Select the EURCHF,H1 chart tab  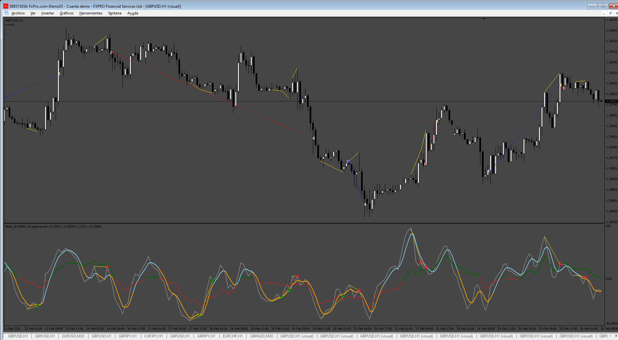tap(232, 336)
